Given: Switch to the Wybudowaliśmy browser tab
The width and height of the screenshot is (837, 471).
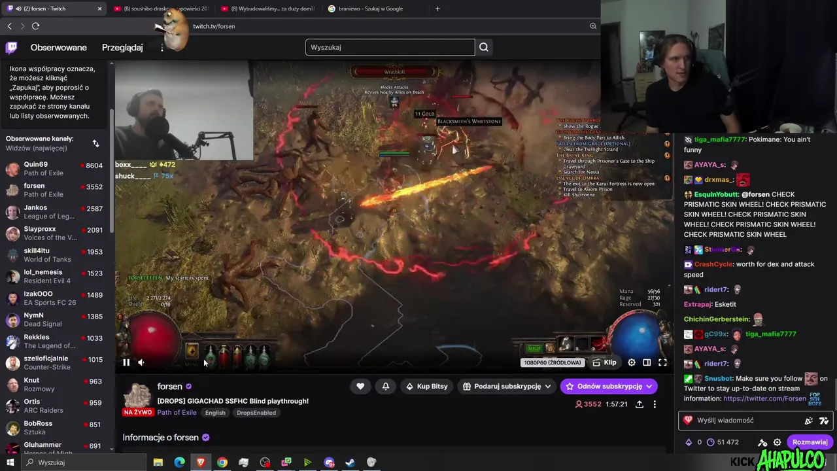Looking at the screenshot, I should (x=267, y=9).
